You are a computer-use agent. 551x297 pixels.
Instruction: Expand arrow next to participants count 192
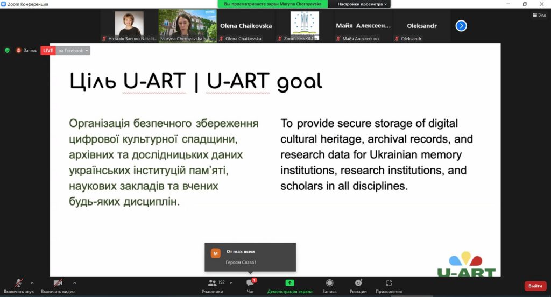click(x=231, y=282)
